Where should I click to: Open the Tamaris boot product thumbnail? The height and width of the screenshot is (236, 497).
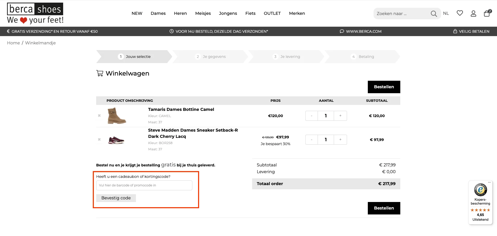(117, 116)
